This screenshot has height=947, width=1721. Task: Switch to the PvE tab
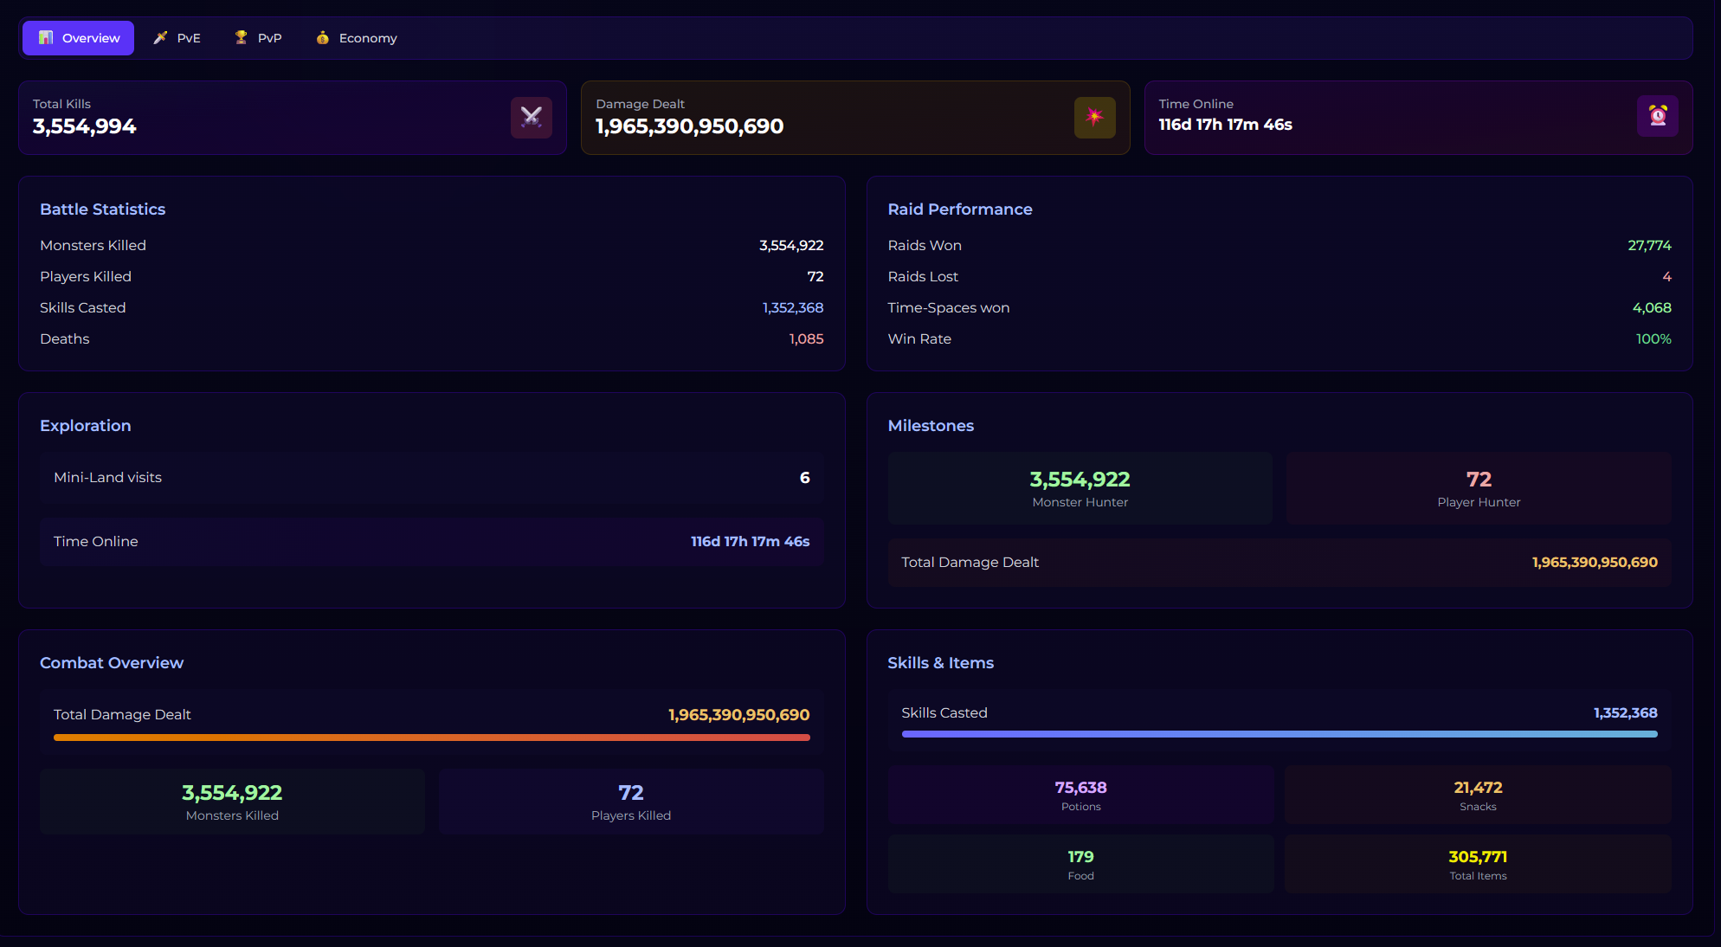[x=177, y=38]
